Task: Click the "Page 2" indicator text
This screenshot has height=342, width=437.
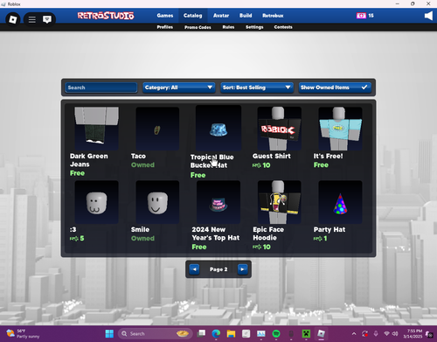Action: [218, 269]
